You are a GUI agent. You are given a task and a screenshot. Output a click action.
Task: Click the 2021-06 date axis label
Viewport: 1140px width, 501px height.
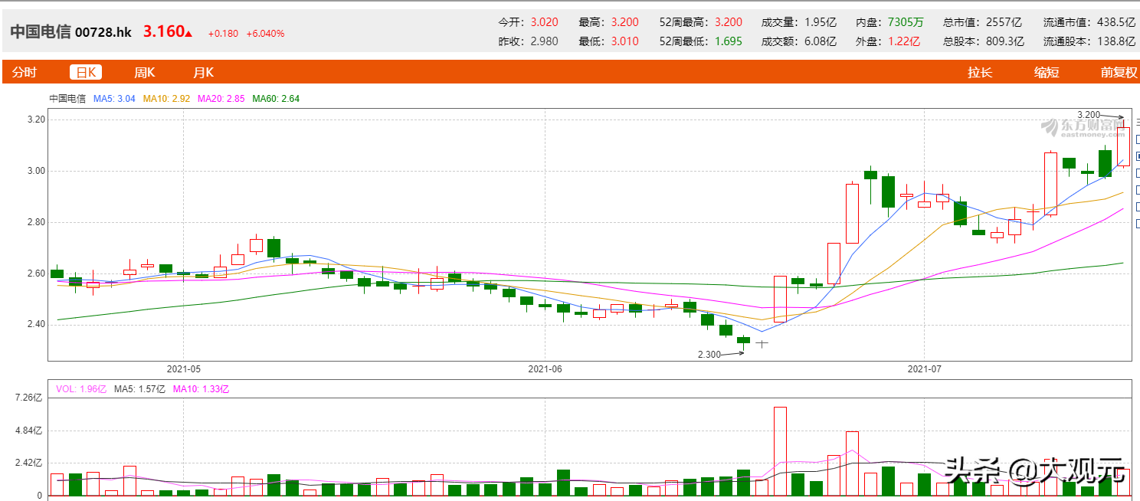545,368
